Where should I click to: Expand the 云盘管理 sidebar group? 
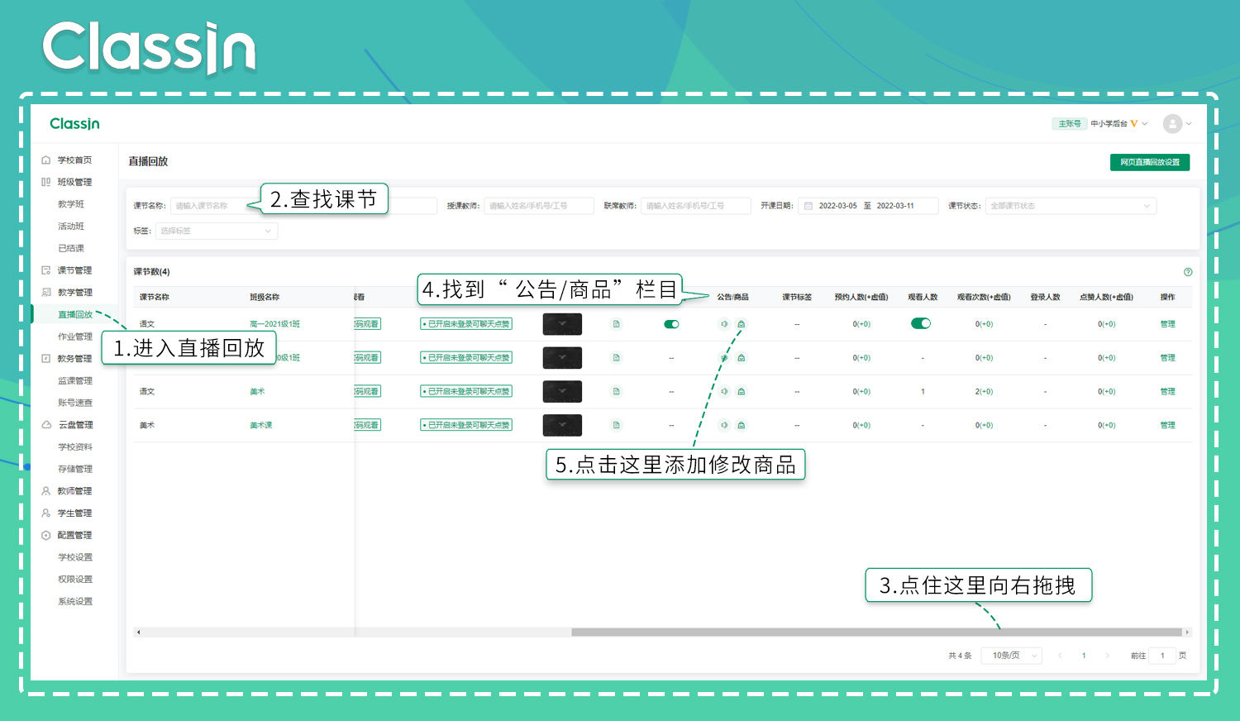point(67,425)
